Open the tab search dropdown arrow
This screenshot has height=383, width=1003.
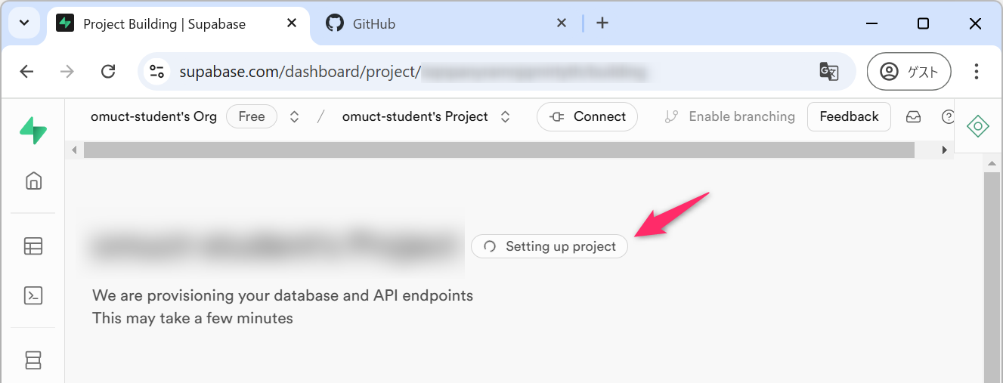[24, 23]
